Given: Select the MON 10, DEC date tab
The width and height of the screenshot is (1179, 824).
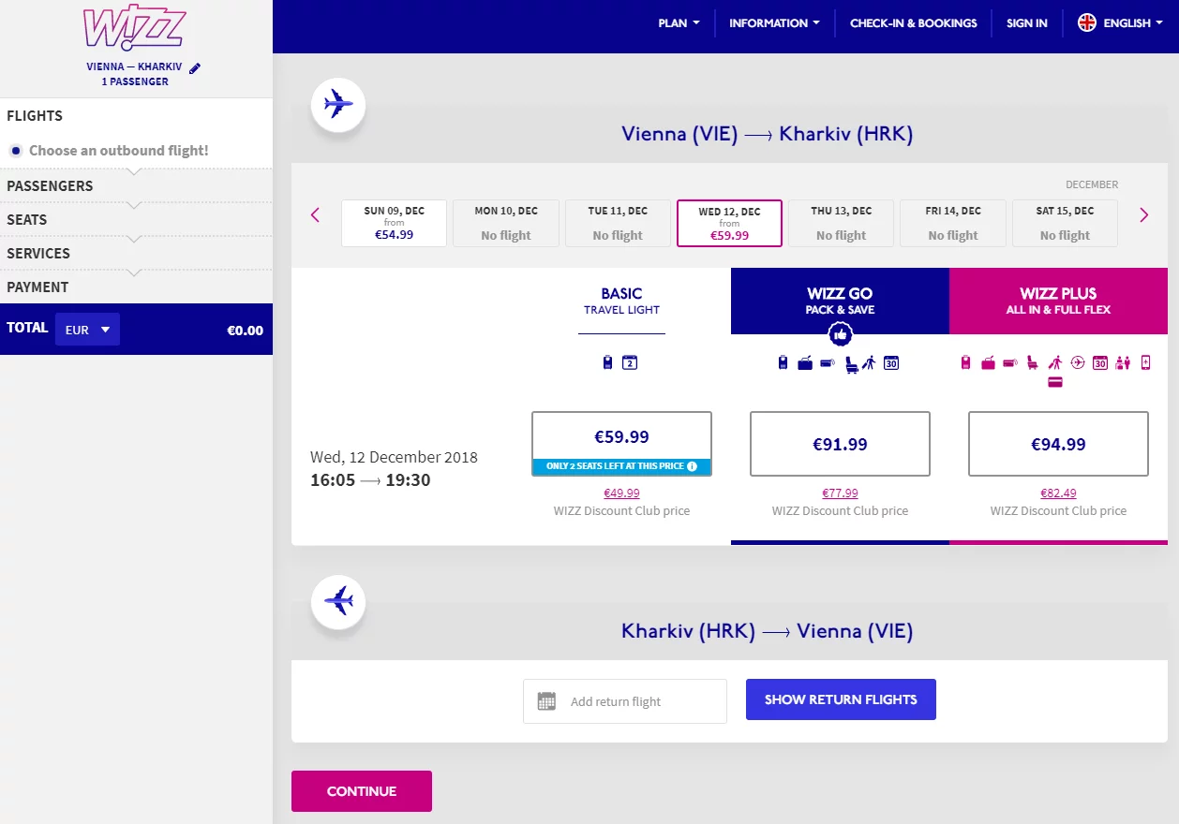Looking at the screenshot, I should (x=506, y=223).
